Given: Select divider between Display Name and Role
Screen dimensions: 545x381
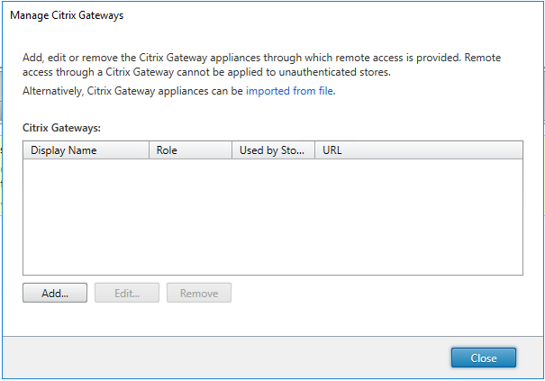Looking at the screenshot, I should coord(149,150).
